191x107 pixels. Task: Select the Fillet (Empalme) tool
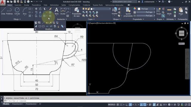44,12
